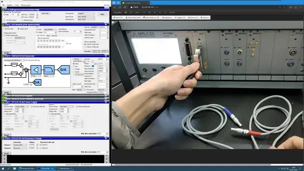The height and width of the screenshot is (171, 304).
Task: Toggle AWG20 Disconnect after test checkbox
Action: tap(27, 60)
